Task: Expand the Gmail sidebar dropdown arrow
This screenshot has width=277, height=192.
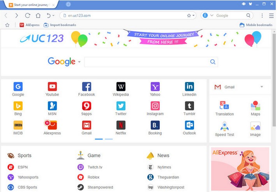Action: point(262,87)
